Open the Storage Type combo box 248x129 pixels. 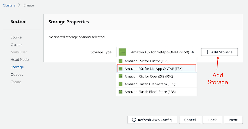pyautogui.click(x=157, y=52)
